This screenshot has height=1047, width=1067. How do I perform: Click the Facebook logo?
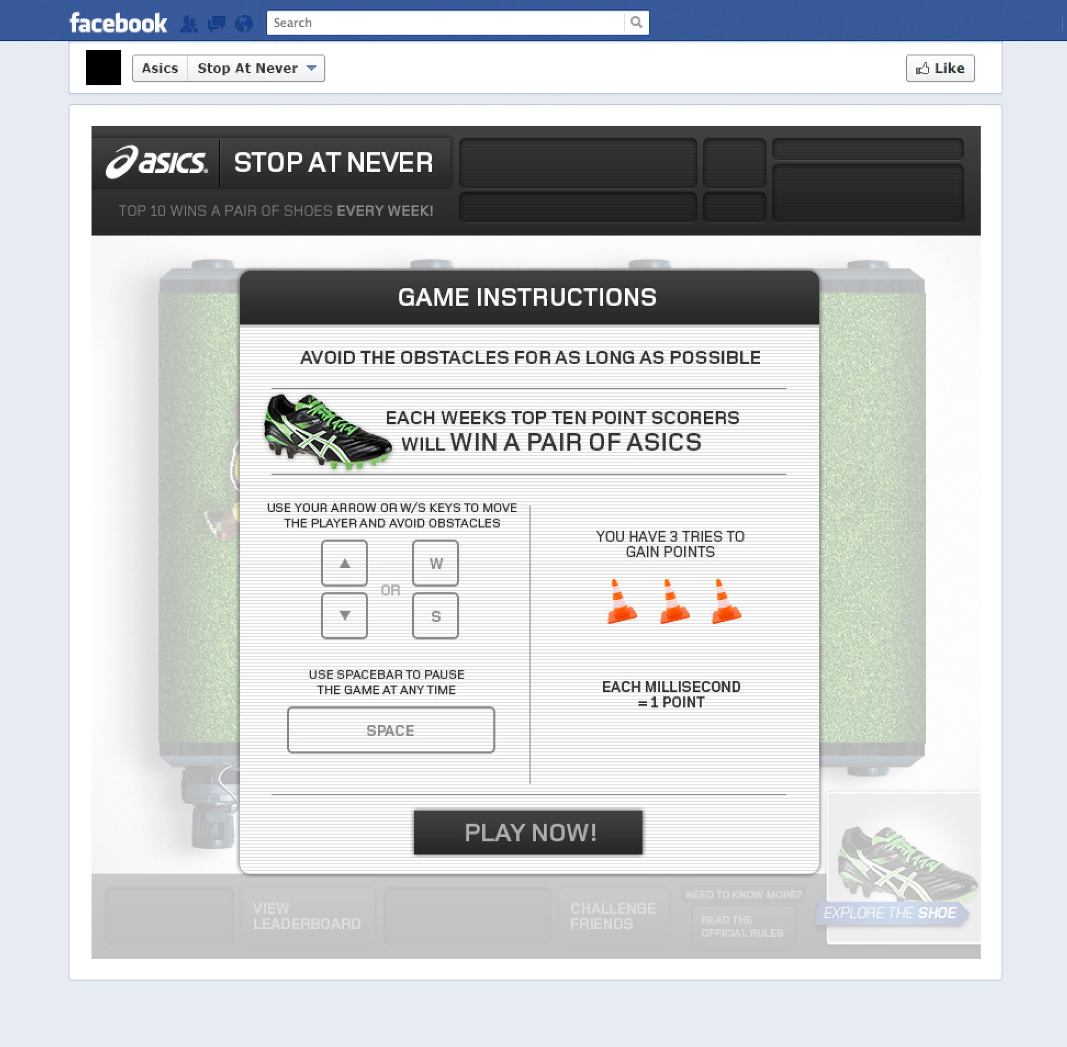coord(118,23)
